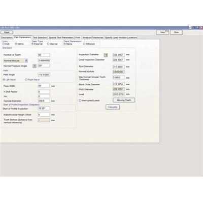Click the Number of Teeth input field

pyautogui.click(x=44, y=55)
